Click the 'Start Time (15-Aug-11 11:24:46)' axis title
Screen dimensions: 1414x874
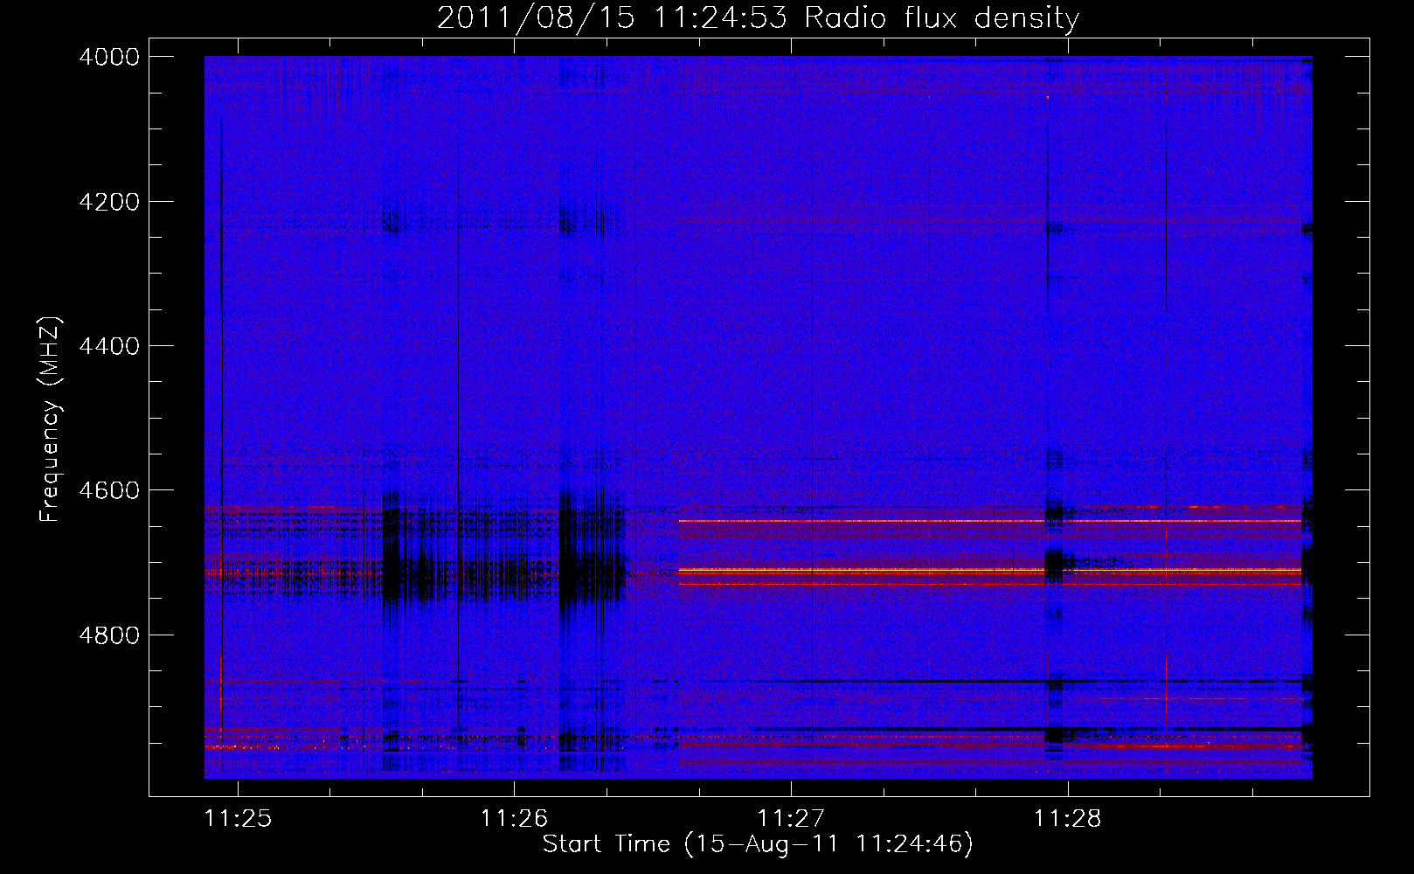click(x=758, y=844)
